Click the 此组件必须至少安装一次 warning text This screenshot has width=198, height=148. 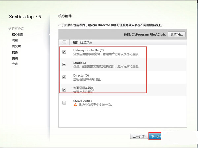click(x=95, y=105)
